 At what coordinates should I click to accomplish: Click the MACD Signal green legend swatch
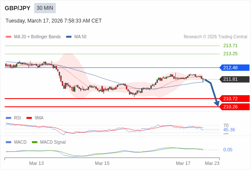tap(34, 142)
